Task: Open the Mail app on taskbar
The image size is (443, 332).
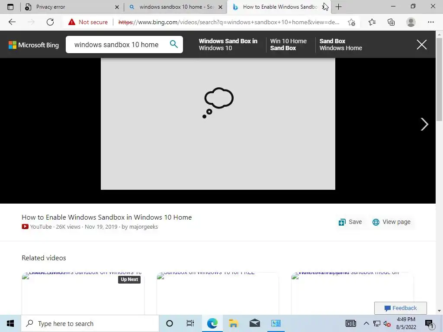Action: click(x=254, y=323)
